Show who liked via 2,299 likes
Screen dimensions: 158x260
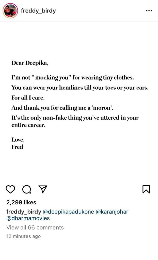(x=21, y=202)
